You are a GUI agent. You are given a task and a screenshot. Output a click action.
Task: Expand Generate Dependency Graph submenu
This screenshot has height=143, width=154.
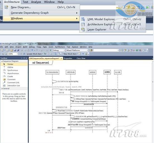pos(41,13)
